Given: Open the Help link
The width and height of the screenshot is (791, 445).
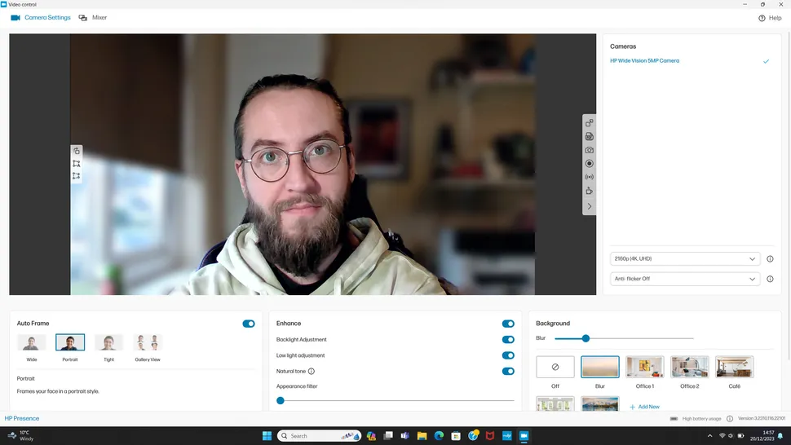Looking at the screenshot, I should point(770,18).
